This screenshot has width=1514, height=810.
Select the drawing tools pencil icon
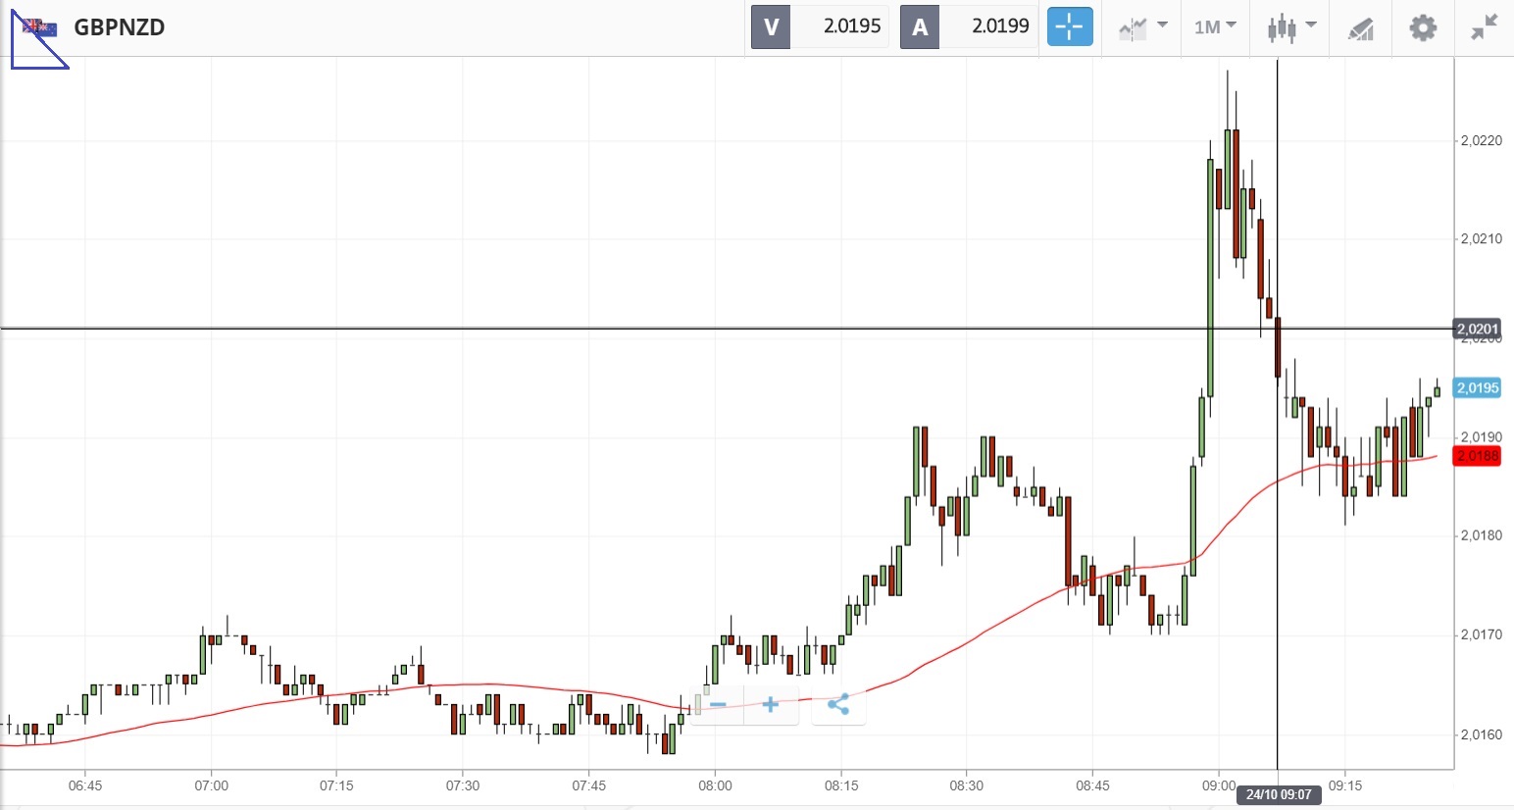(x=1360, y=27)
